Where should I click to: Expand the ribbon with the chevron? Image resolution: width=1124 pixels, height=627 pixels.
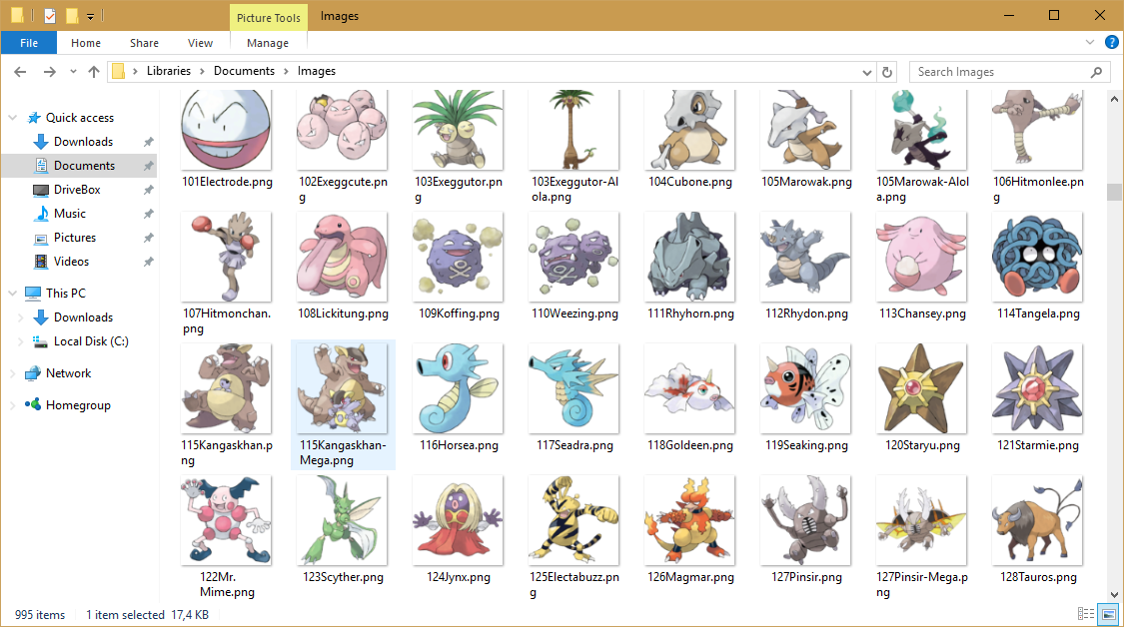click(1090, 42)
